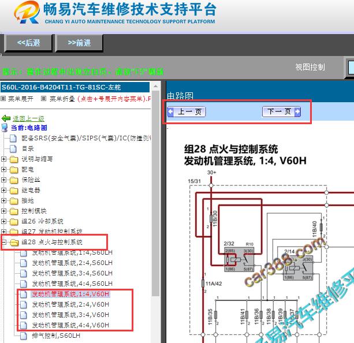Click folder icon of 接地
The width and height of the screenshot is (354, 343).
pyautogui.click(x=14, y=201)
